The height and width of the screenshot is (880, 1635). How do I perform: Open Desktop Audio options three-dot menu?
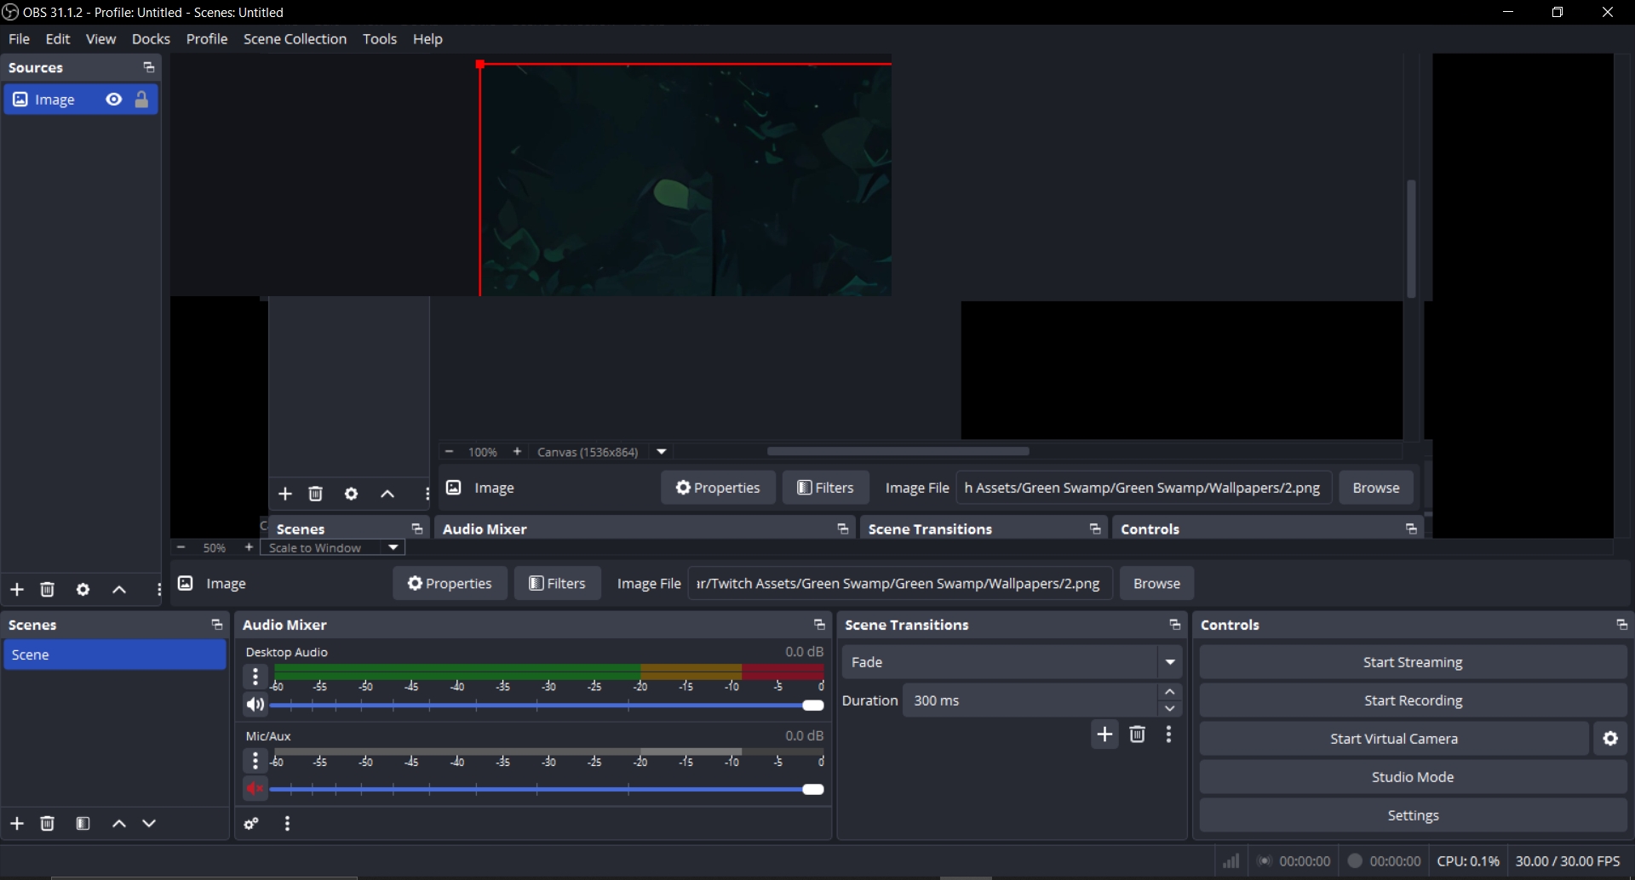[x=255, y=677]
